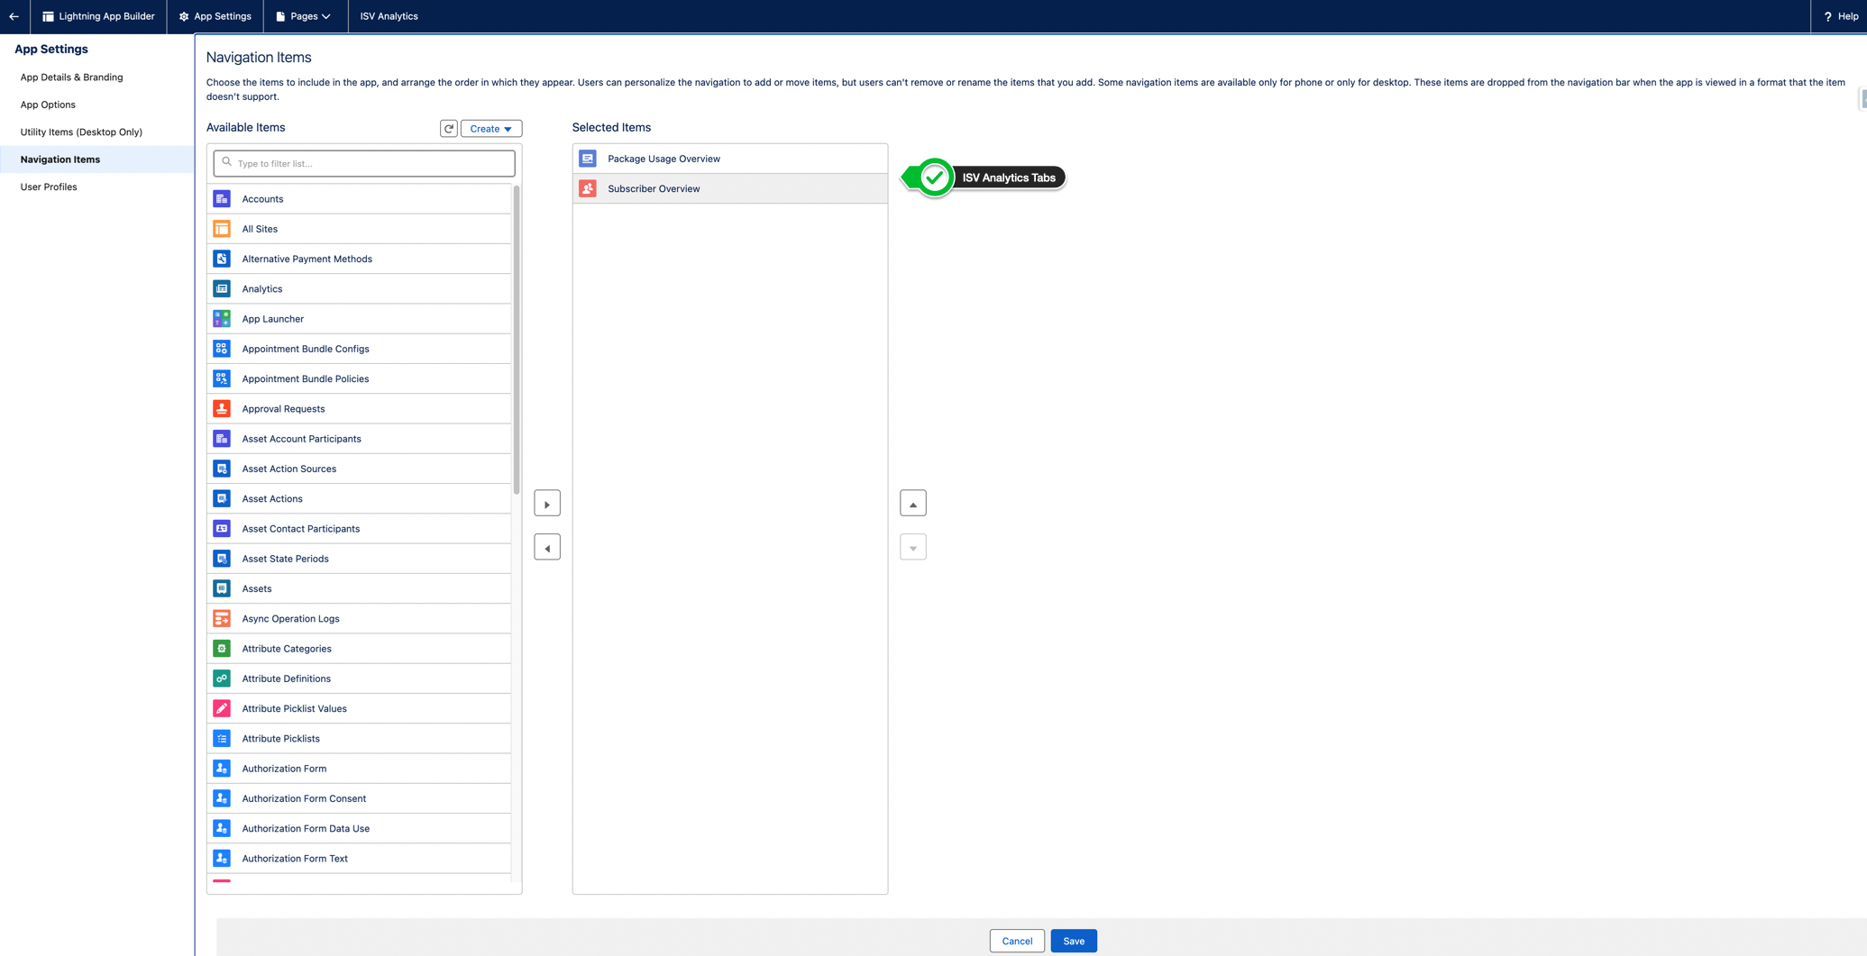Click the refresh available items icon
This screenshot has height=956, width=1867.
449,129
